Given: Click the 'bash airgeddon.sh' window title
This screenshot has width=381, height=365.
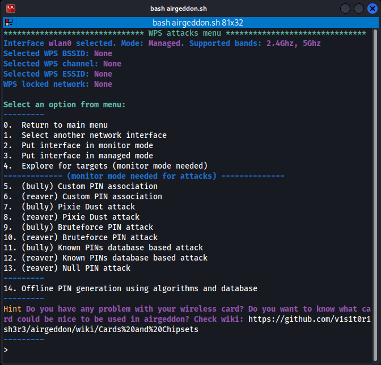Looking at the screenshot, I should [x=179, y=9].
